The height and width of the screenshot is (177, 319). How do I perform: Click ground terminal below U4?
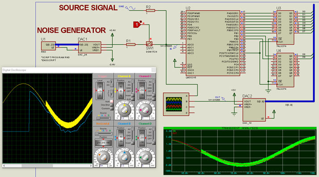click(268, 91)
